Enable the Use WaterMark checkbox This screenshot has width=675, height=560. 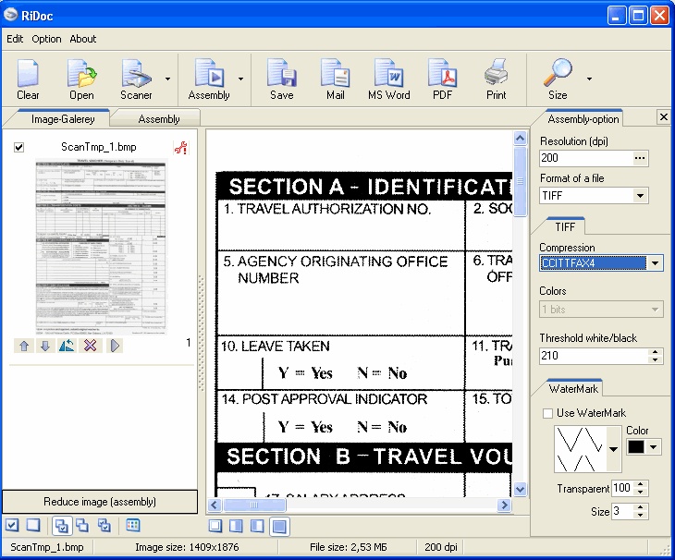[x=548, y=412]
